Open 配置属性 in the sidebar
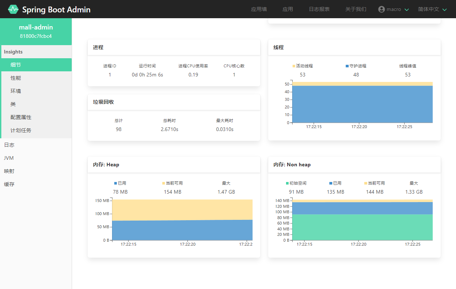This screenshot has width=456, height=289. coord(21,117)
